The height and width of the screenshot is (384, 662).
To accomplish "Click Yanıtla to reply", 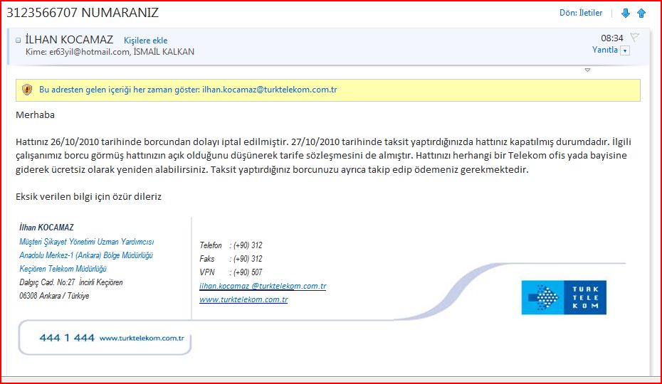I will (604, 50).
